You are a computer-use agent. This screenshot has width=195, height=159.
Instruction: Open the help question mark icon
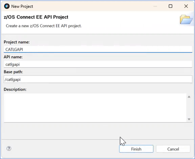tap(9, 148)
